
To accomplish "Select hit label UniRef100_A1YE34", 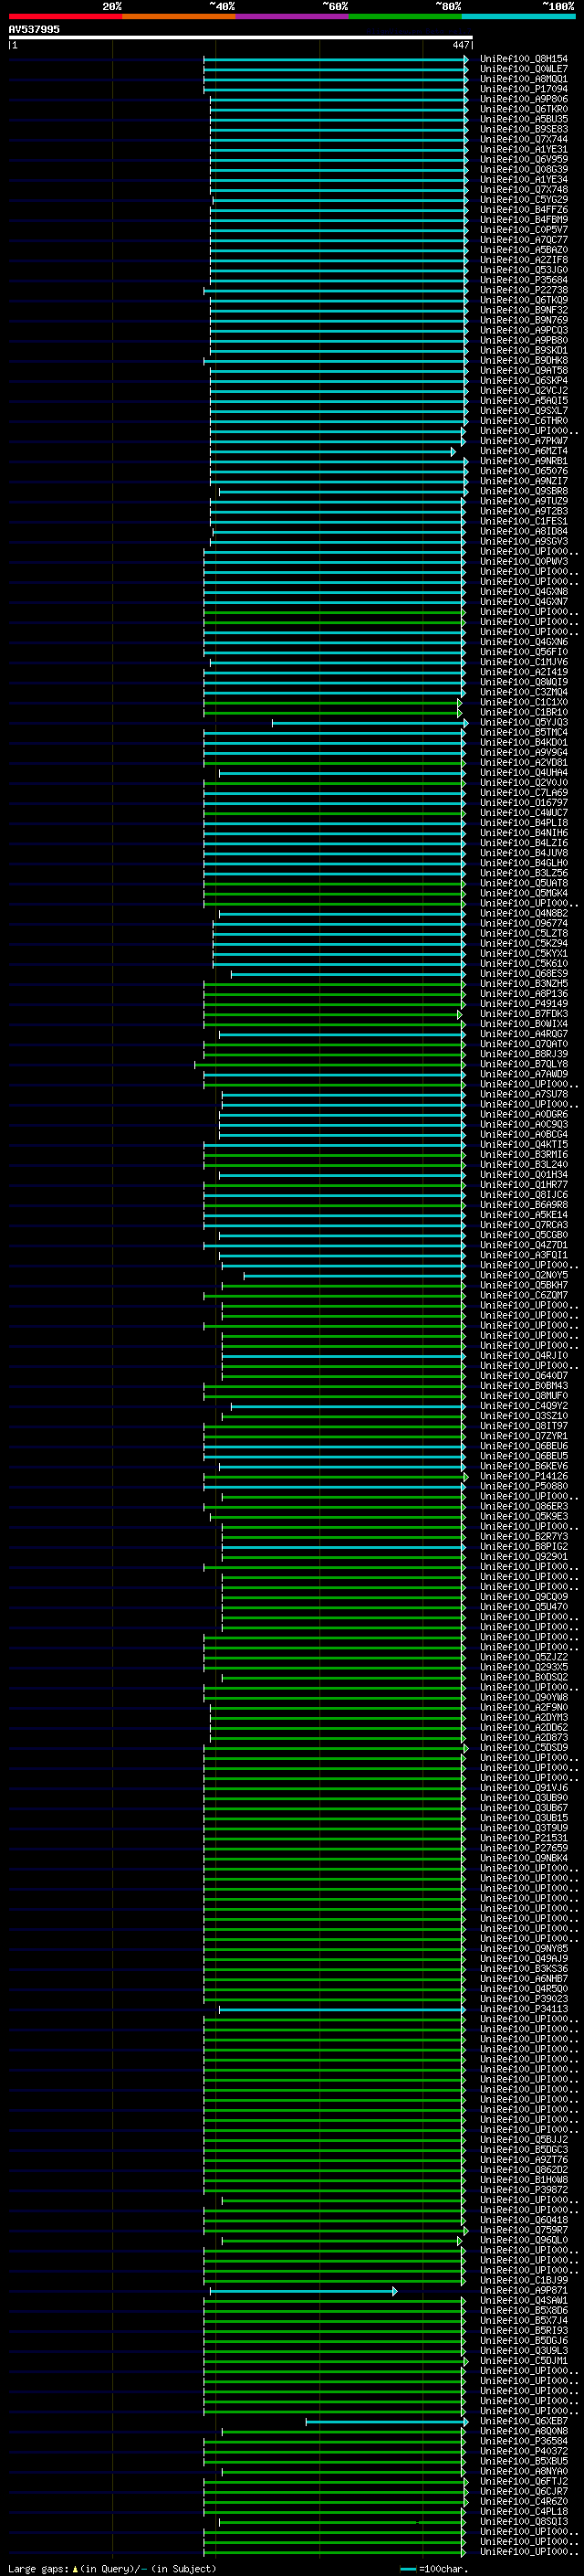I will click(524, 180).
